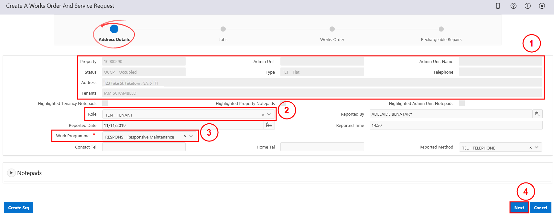Image resolution: width=554 pixels, height=217 pixels.
Task: Toggle Highlighted Tenancy Notepads checkbox
Action: [105, 103]
